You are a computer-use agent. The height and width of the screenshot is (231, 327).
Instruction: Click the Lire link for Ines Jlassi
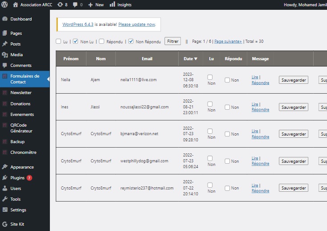click(255, 104)
